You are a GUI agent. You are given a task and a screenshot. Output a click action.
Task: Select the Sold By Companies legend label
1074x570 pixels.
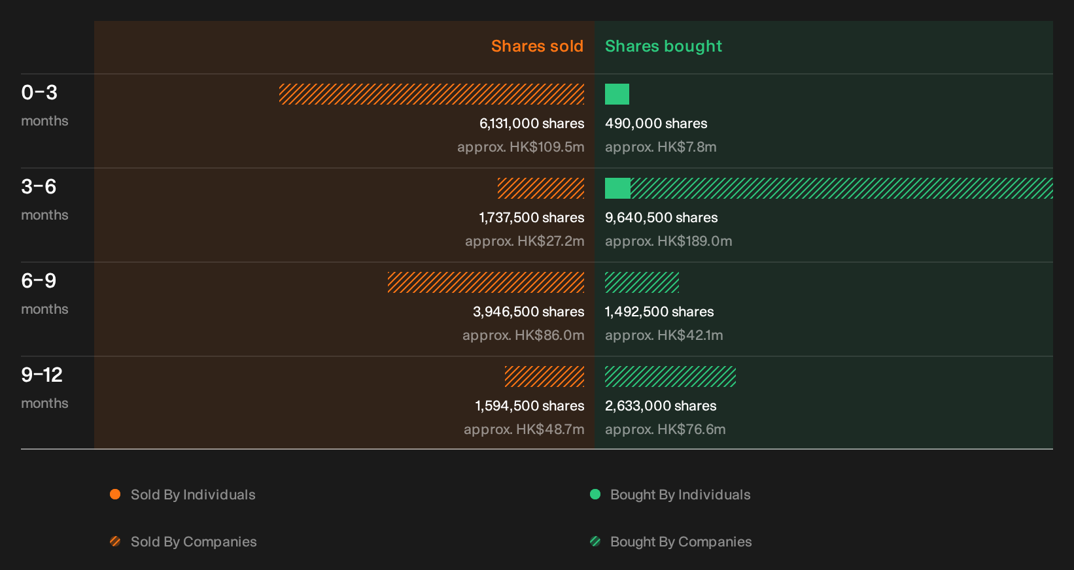194,542
